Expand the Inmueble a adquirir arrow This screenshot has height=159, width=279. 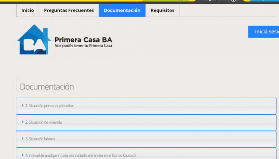point(23,155)
